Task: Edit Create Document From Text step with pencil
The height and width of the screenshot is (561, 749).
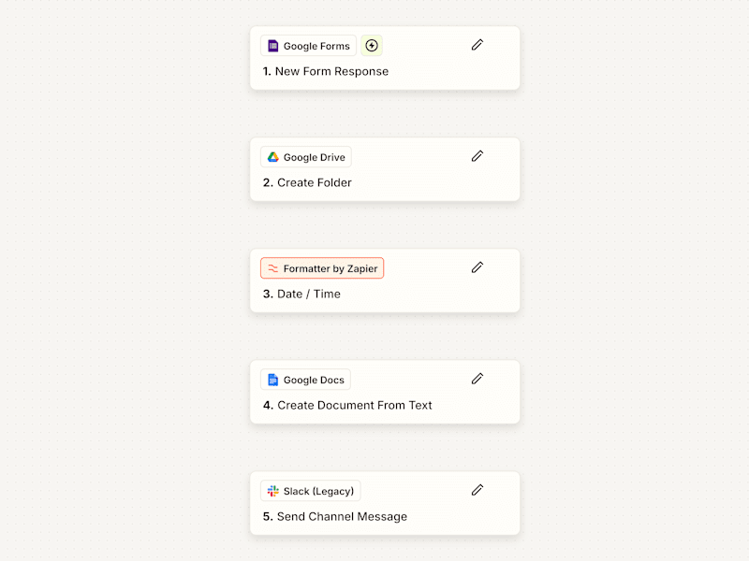Action: point(477,379)
